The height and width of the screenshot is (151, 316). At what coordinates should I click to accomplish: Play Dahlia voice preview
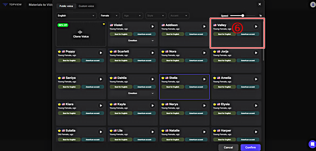click(x=152, y=79)
